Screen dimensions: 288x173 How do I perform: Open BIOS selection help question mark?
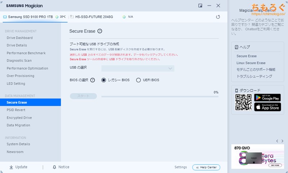pos(93,80)
